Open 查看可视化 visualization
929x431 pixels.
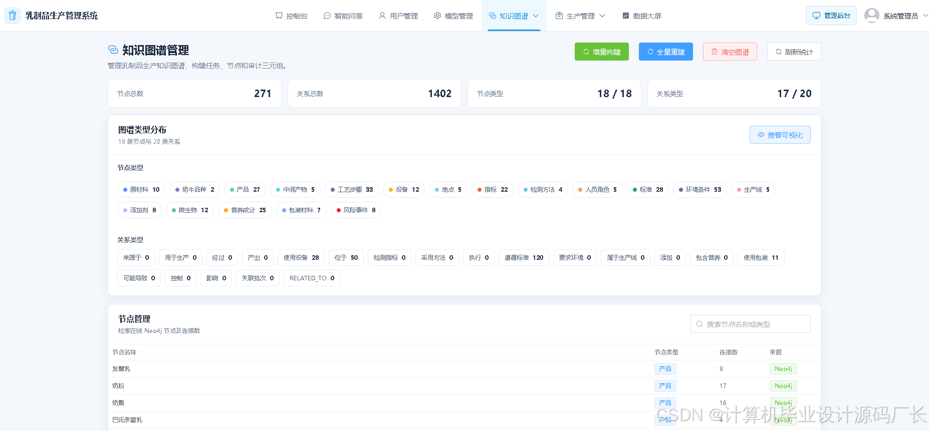pos(780,135)
